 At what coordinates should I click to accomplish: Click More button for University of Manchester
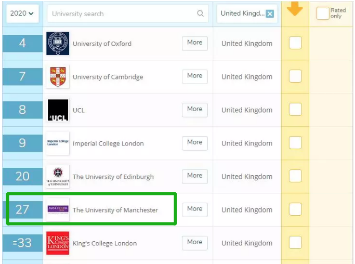(x=194, y=209)
